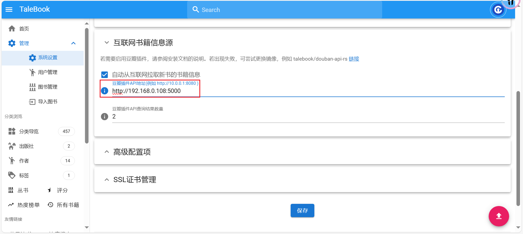Click the series icon beside 丛书
The image size is (523, 234).
coord(11,190)
